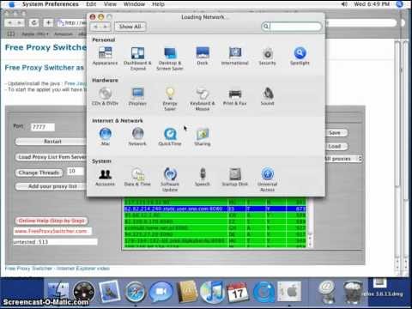The image size is (412, 309).
Task: Follow the www.FreeProxySwitcher.com link
Action: [x=52, y=231]
